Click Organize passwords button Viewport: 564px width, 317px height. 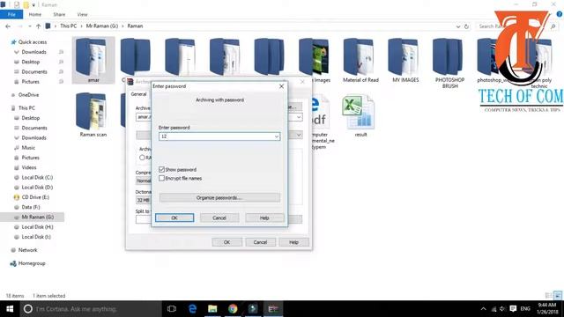[x=219, y=197]
